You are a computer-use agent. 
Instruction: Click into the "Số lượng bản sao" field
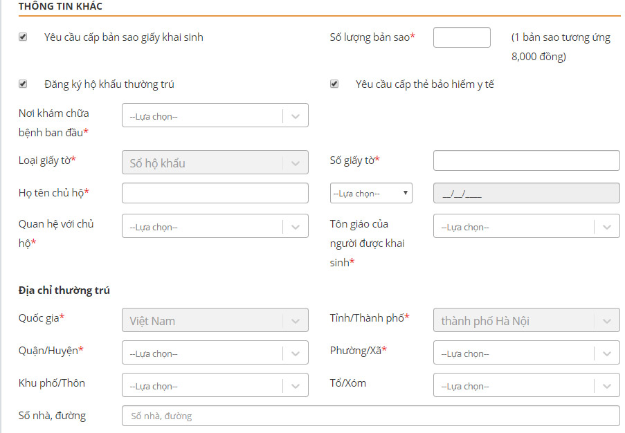pyautogui.click(x=461, y=37)
